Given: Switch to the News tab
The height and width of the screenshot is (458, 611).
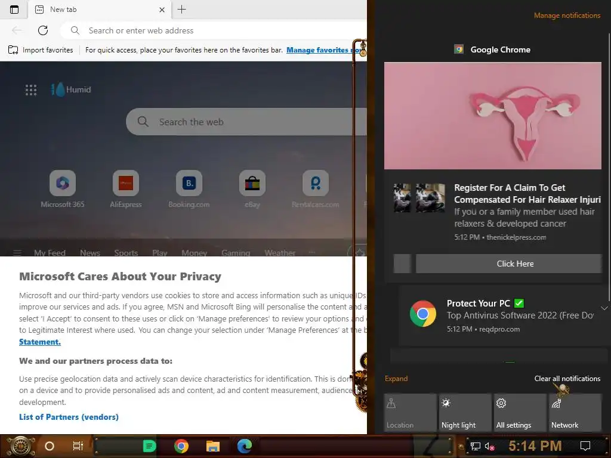Looking at the screenshot, I should (x=90, y=253).
